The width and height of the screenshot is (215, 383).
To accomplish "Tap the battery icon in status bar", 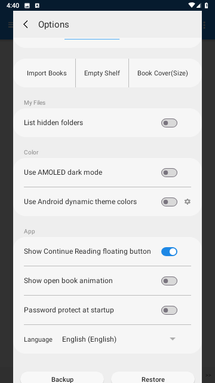I will click(207, 5).
